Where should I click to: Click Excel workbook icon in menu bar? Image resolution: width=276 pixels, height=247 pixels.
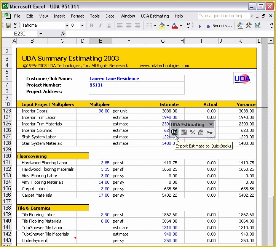(8, 16)
